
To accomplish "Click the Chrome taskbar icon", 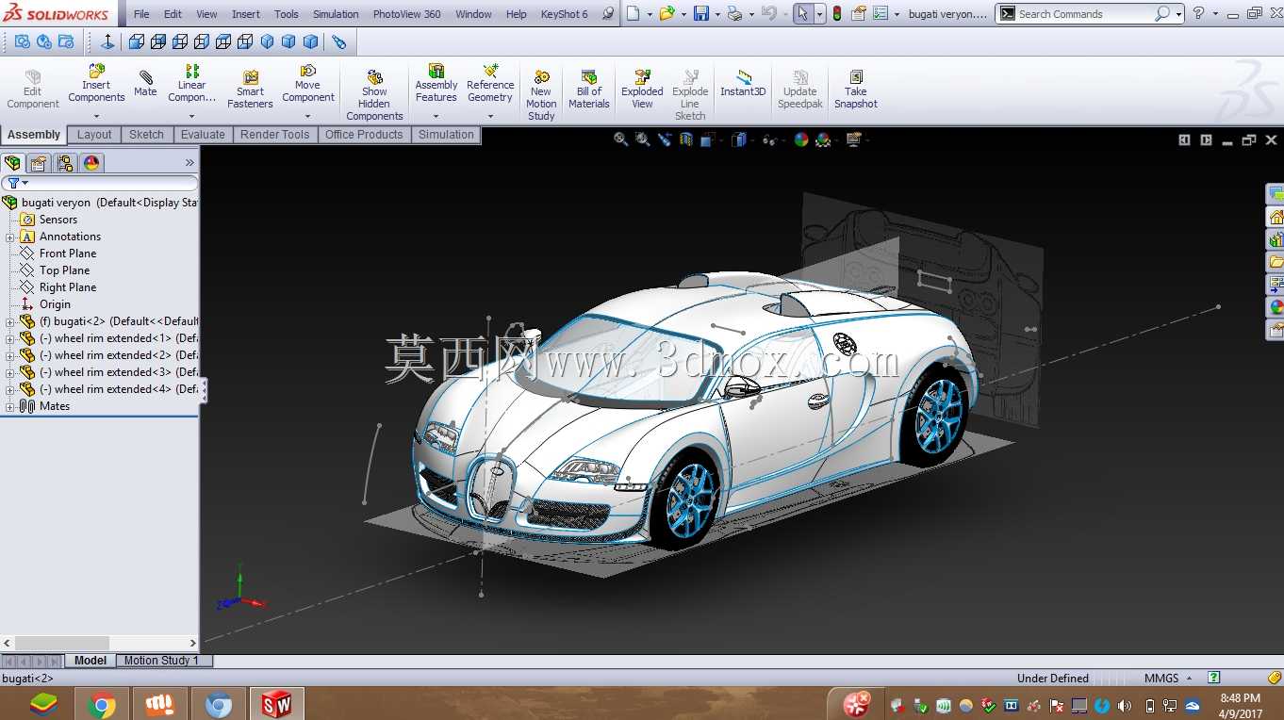I will pyautogui.click(x=101, y=704).
